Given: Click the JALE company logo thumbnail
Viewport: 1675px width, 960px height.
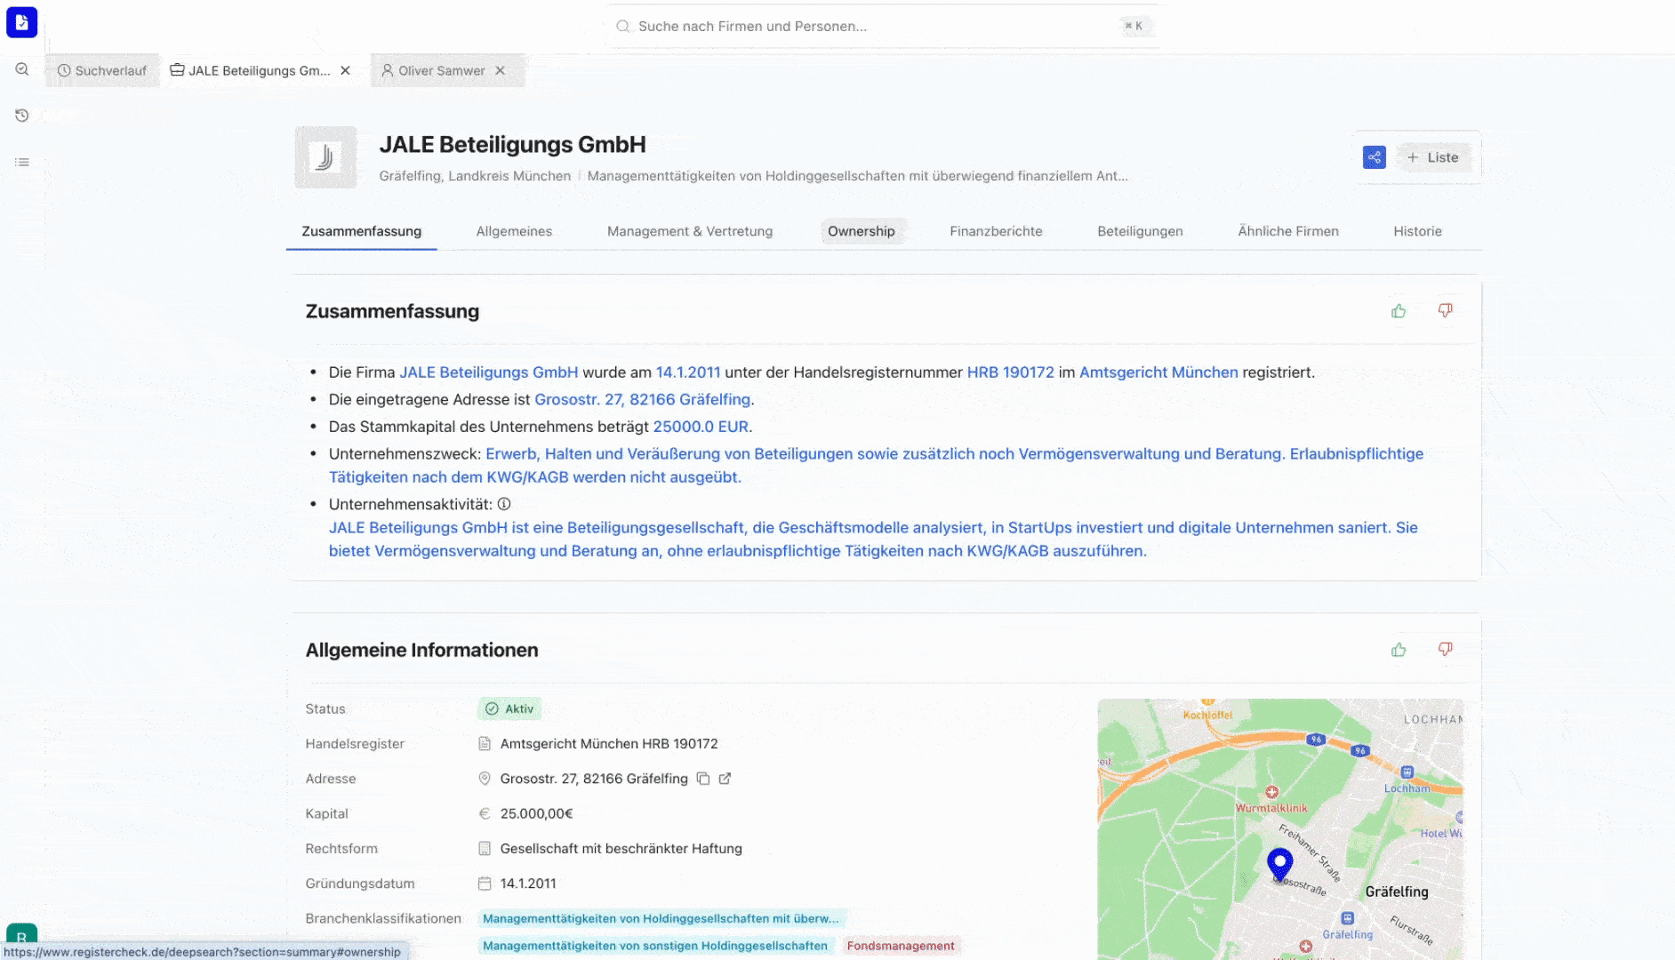Looking at the screenshot, I should tap(325, 157).
